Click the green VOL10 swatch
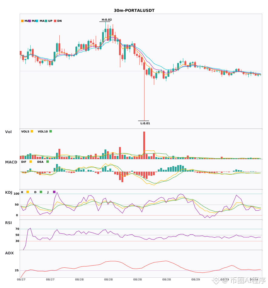268x288 pixels. click(51, 131)
